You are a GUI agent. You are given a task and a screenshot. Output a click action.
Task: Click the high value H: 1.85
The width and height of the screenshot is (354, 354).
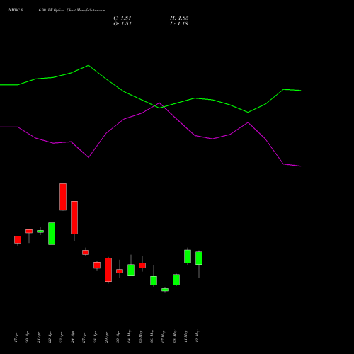(x=179, y=18)
